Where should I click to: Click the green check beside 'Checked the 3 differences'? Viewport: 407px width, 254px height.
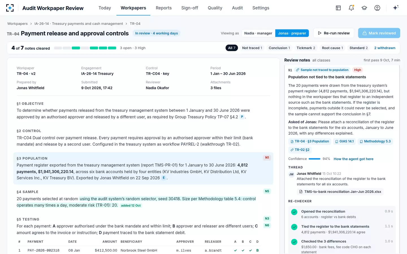point(294,242)
